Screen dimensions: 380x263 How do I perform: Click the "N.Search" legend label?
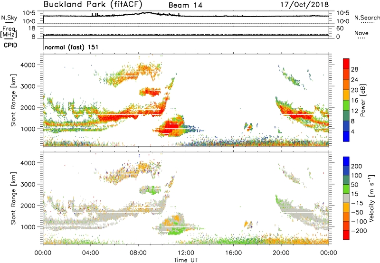[367, 18]
